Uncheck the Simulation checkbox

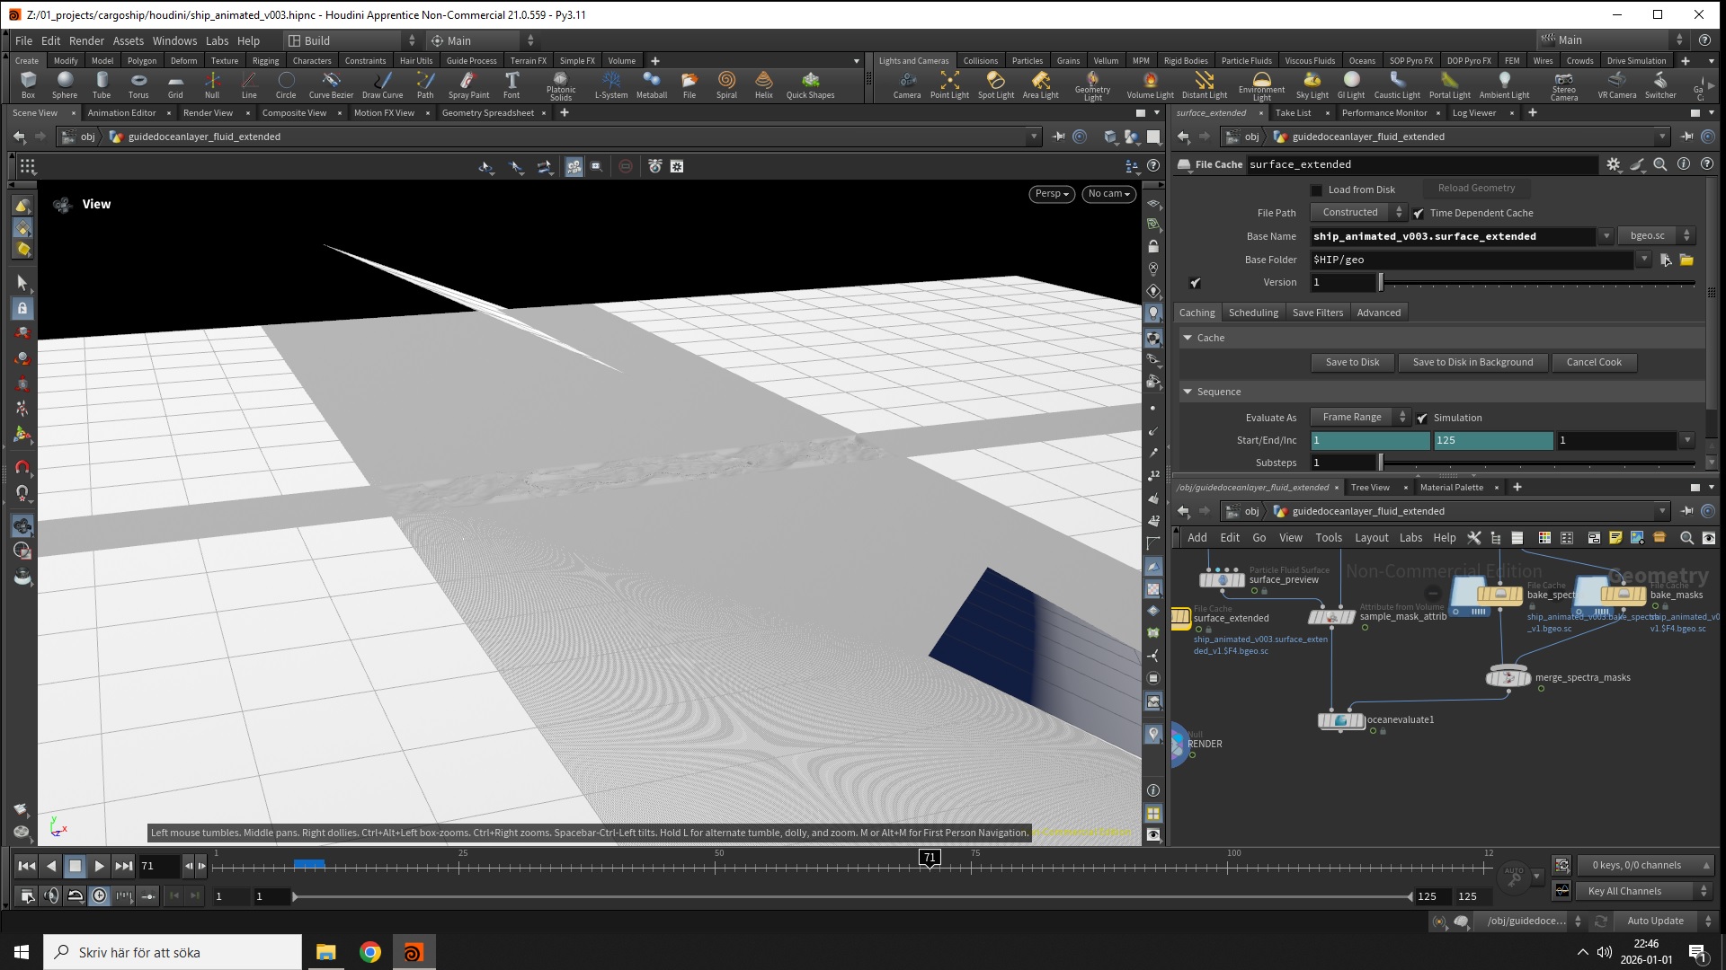click(1422, 419)
